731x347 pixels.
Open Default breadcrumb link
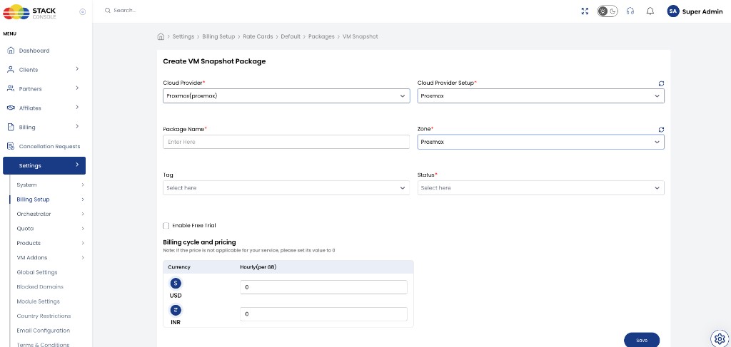(291, 36)
